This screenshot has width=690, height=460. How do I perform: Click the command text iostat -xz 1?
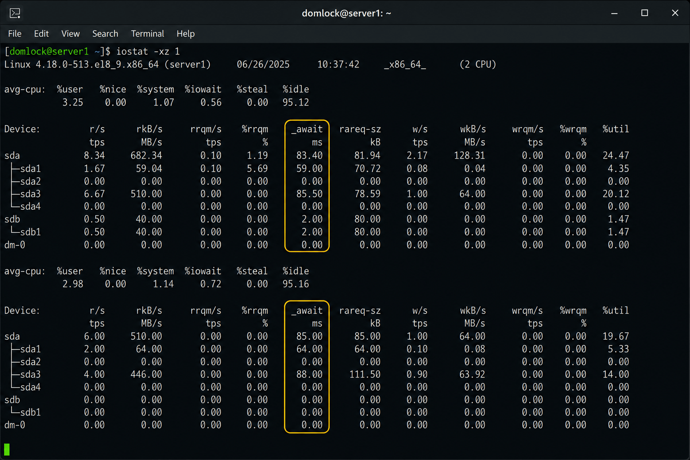pos(148,51)
